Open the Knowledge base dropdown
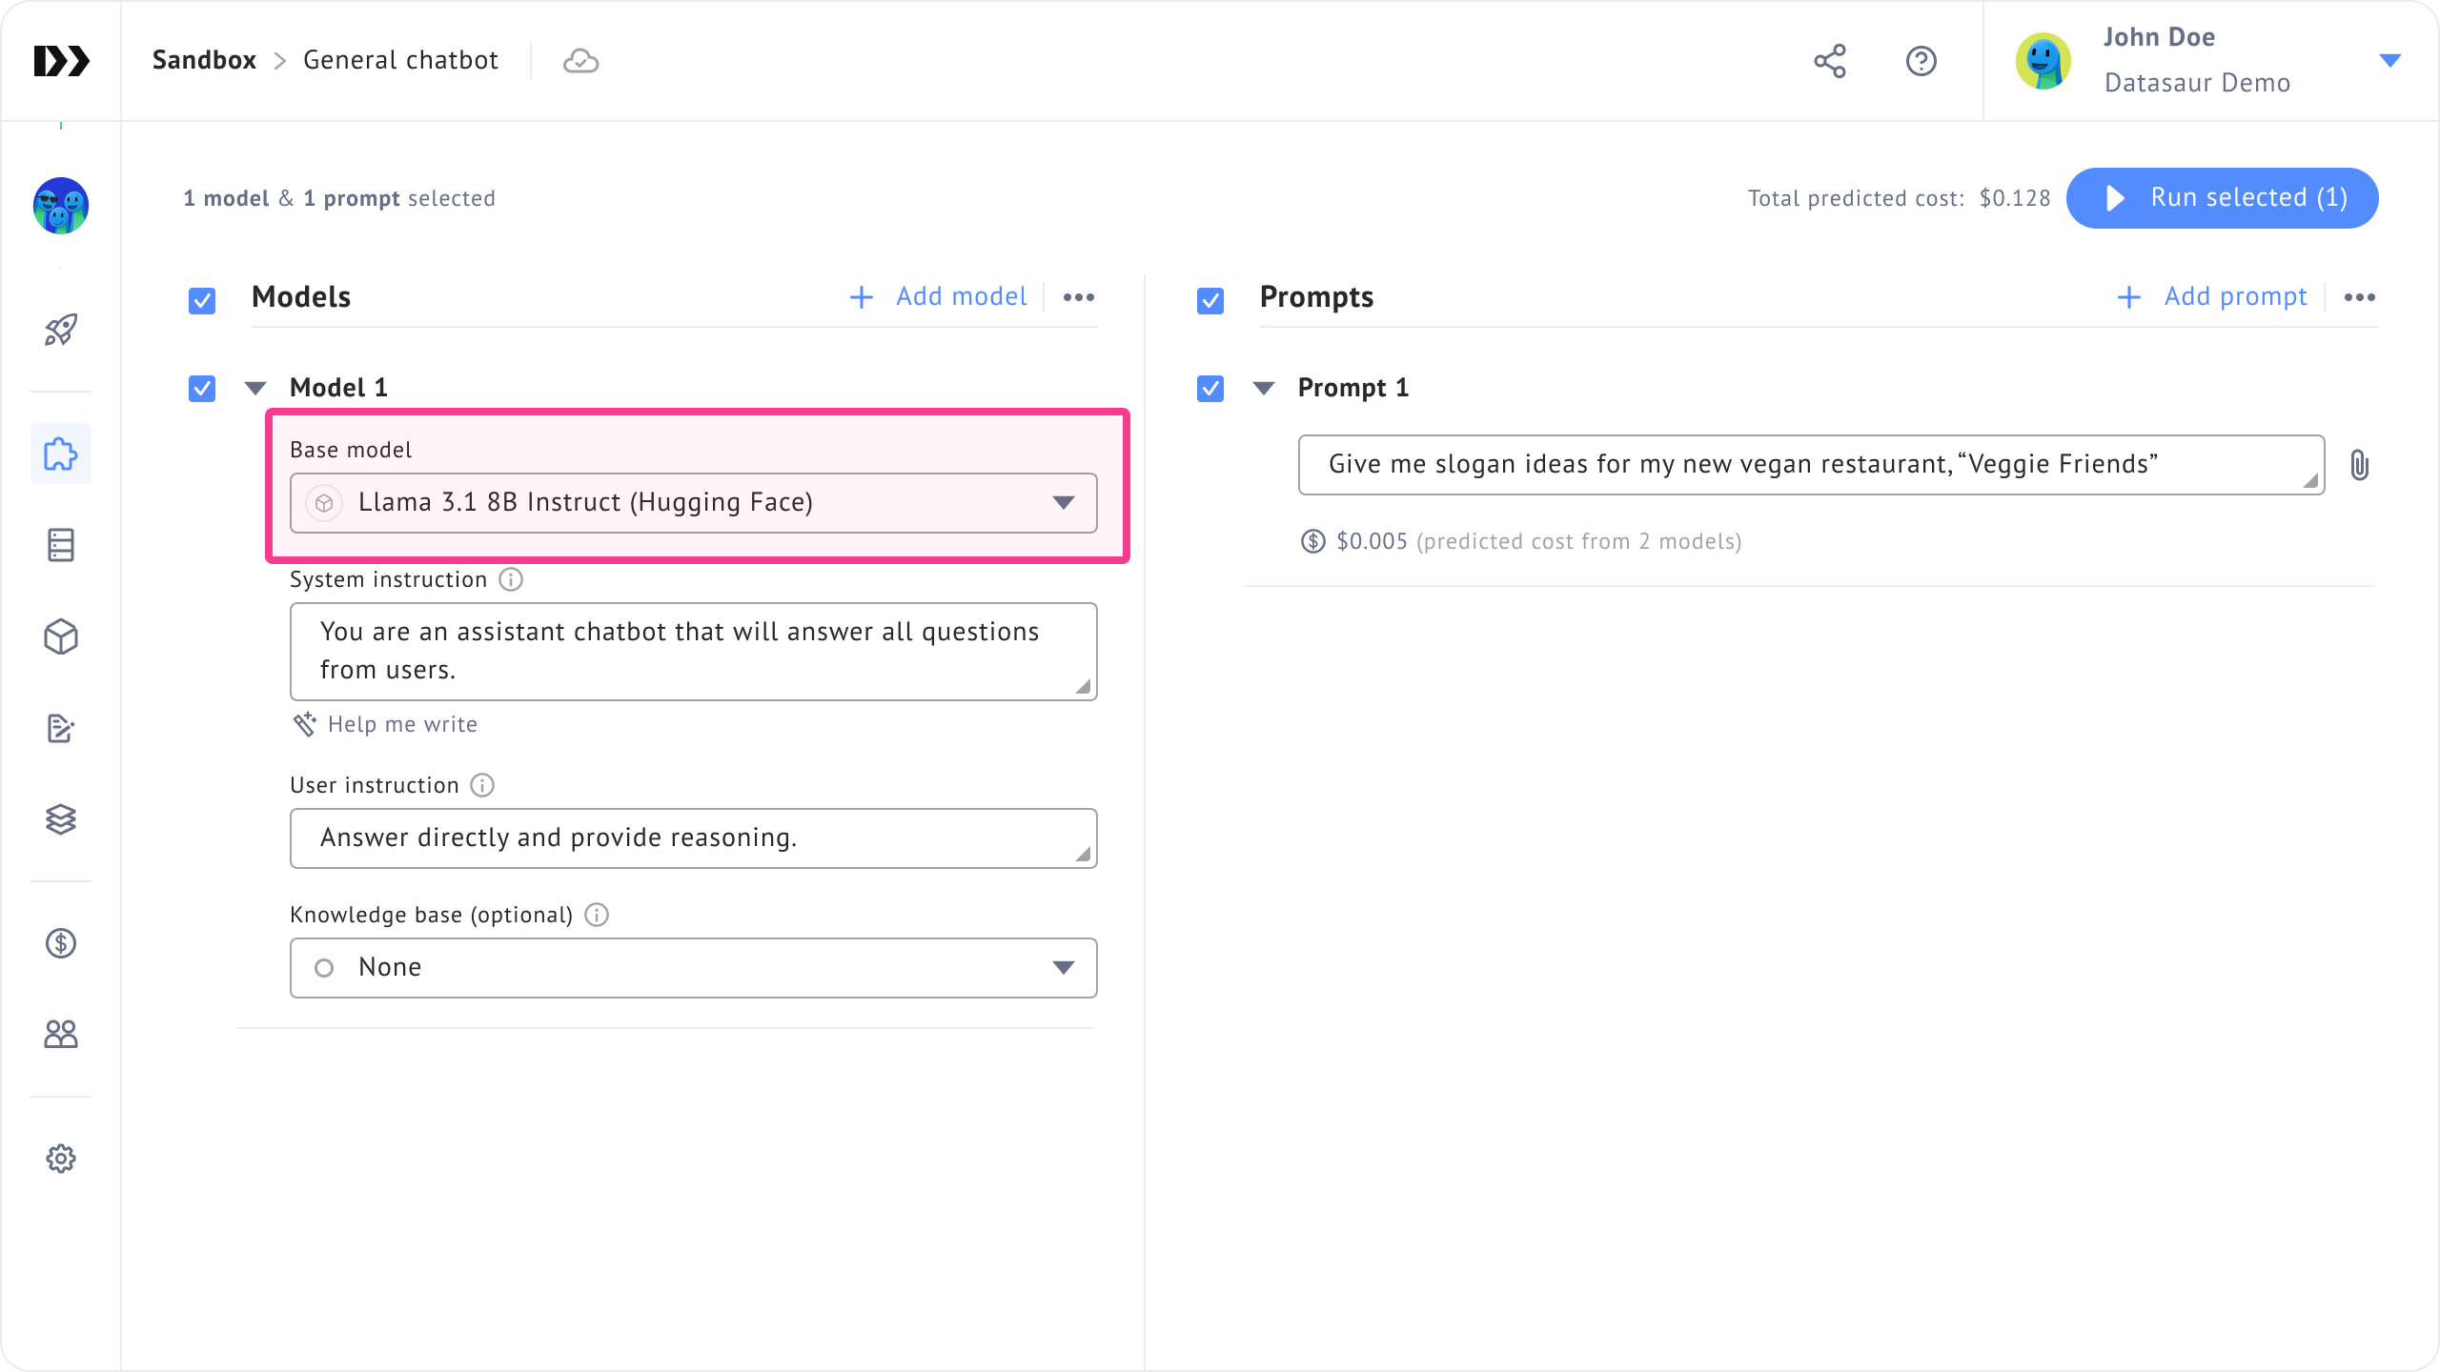This screenshot has width=2440, height=1372. pos(693,968)
